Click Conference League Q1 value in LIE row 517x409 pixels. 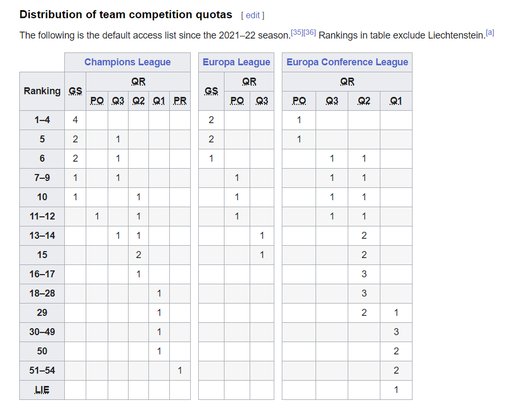coord(396,390)
